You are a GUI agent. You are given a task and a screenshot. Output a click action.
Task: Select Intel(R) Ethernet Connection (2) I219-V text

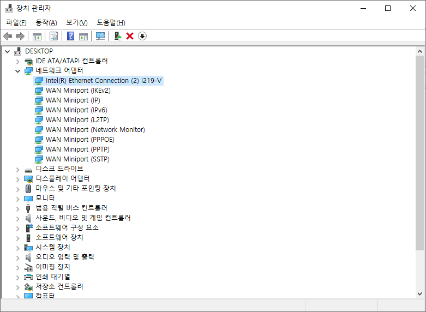104,81
